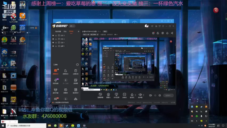Viewport: 227px width, 128px height.
Task: Click the stream preview thumbnail area
Action: coord(129,64)
